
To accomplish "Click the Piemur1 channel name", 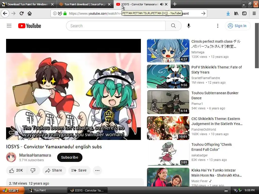I will (197, 104).
